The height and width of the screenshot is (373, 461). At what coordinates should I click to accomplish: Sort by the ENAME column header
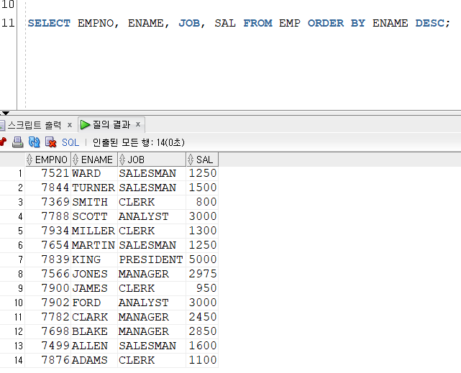(x=94, y=160)
